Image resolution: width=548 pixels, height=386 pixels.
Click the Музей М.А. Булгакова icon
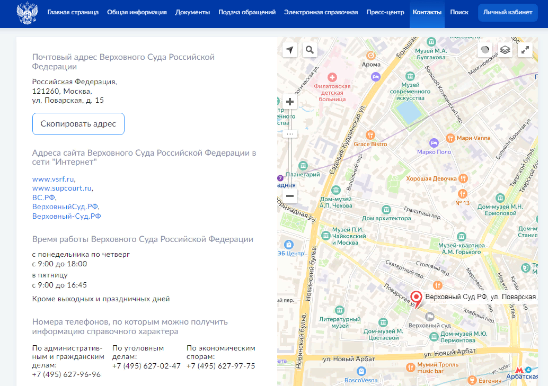point(431,42)
